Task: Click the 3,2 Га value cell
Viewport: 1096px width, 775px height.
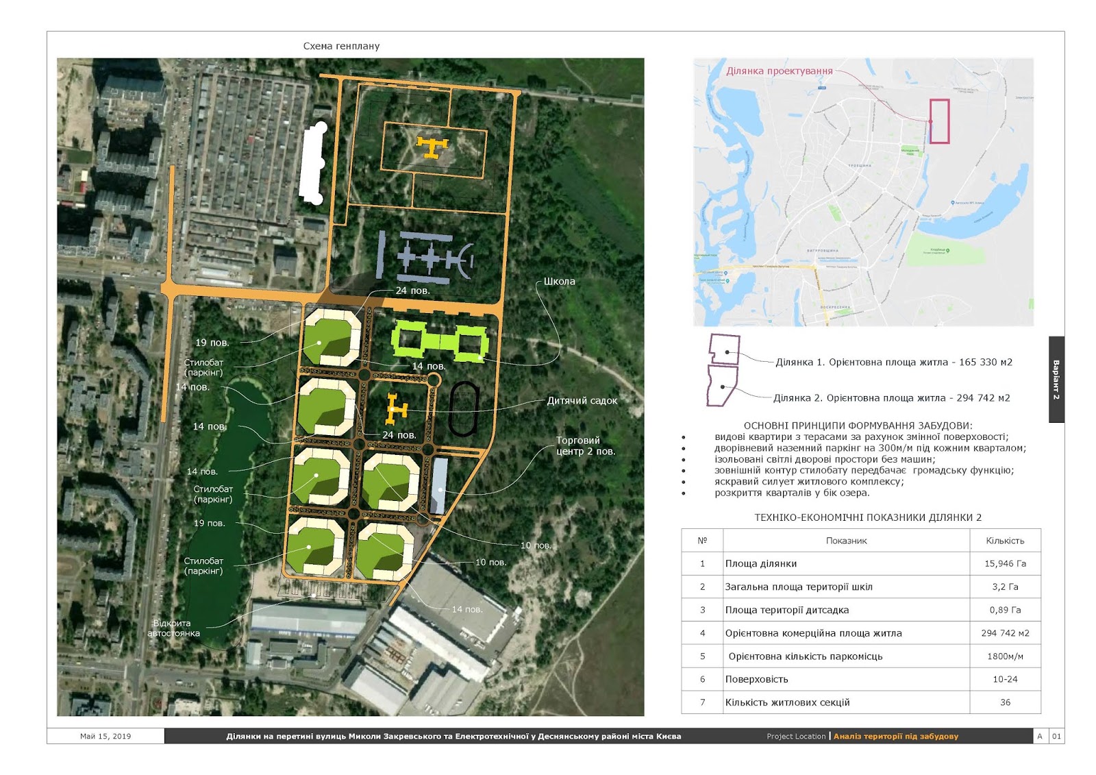Action: pyautogui.click(x=1005, y=587)
